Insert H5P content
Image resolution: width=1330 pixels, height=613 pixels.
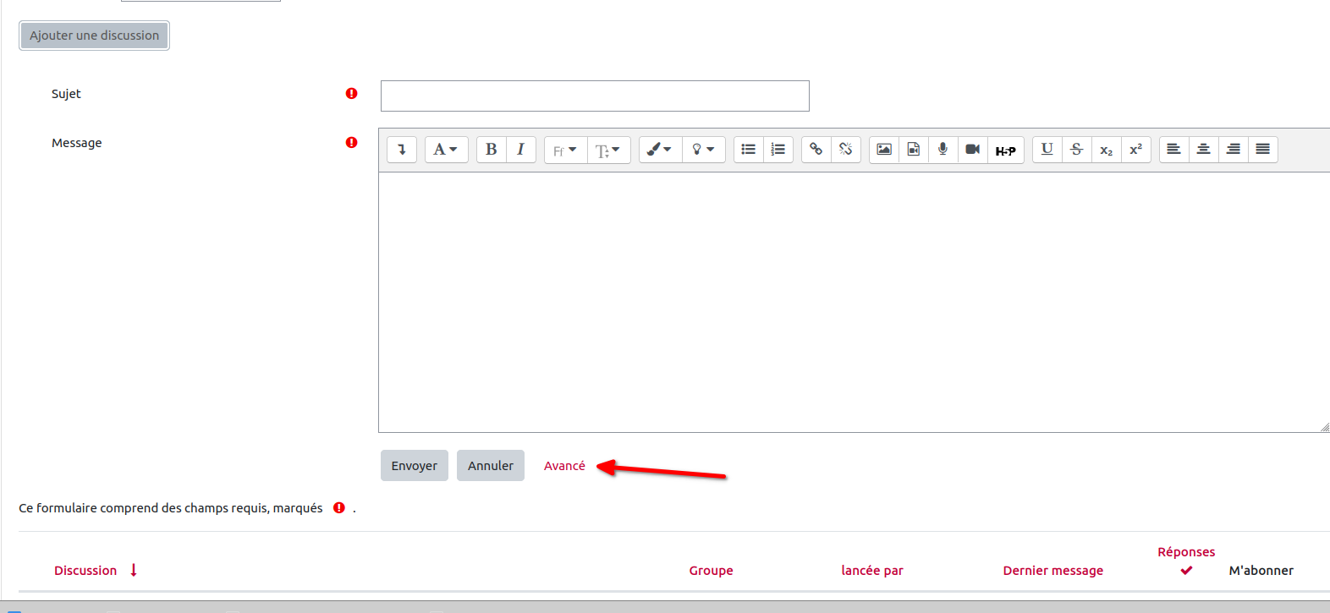pyautogui.click(x=1005, y=151)
